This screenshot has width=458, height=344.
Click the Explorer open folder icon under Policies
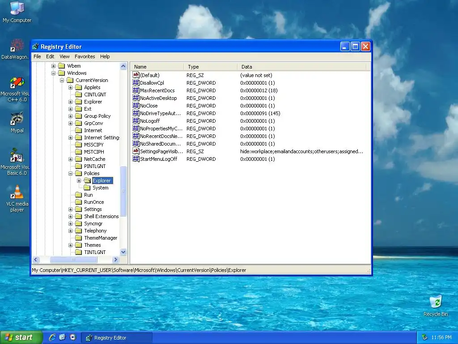pos(87,181)
